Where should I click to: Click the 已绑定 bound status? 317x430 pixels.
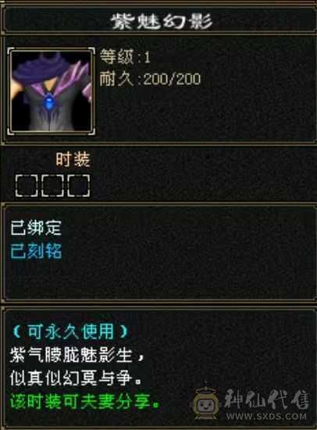tap(36, 228)
